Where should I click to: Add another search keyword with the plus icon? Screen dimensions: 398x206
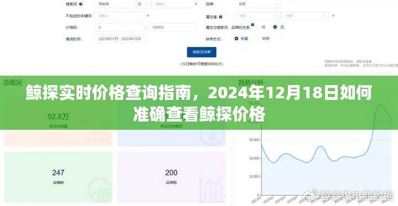click(x=196, y=4)
